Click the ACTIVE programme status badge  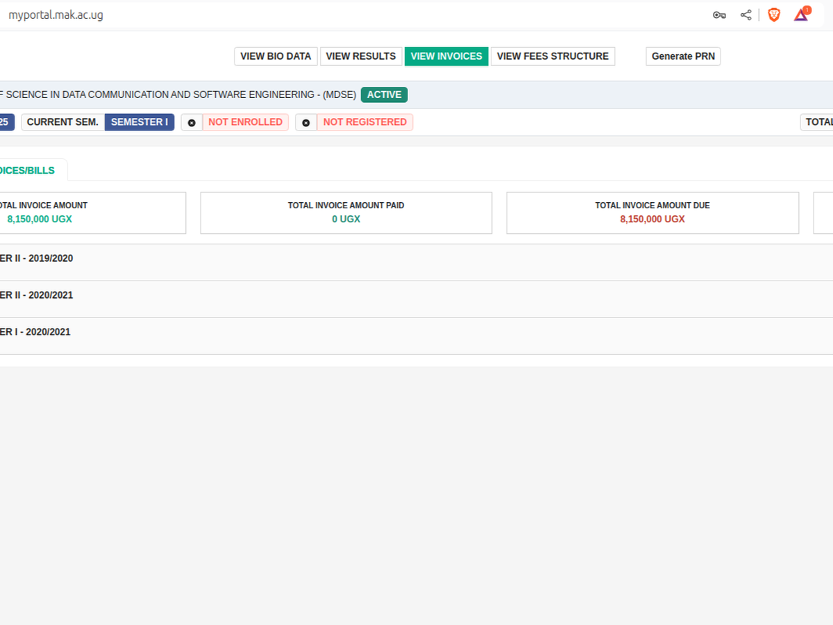(x=384, y=94)
